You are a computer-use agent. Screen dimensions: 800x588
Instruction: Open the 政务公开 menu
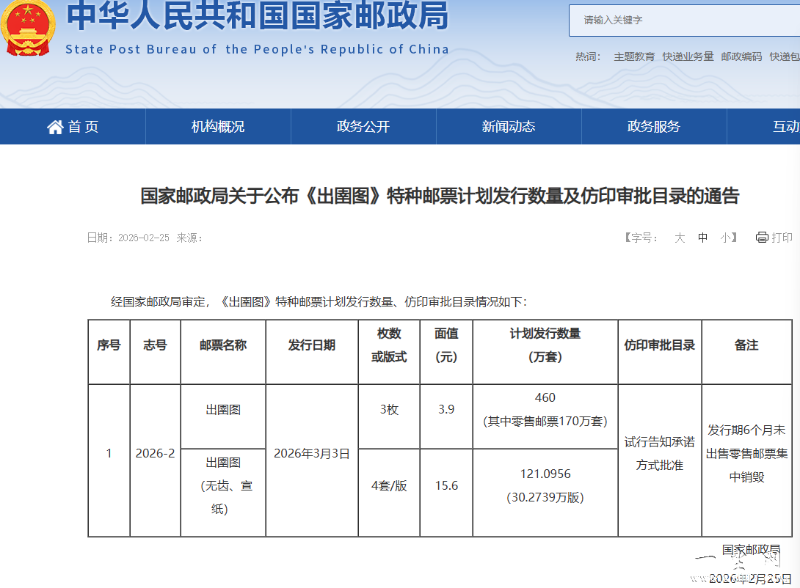pos(363,127)
